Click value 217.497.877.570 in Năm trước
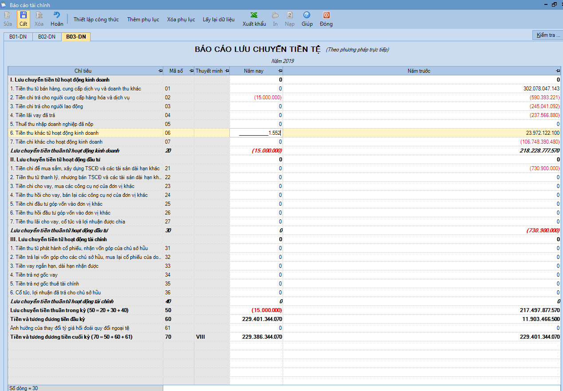 pos(539,310)
